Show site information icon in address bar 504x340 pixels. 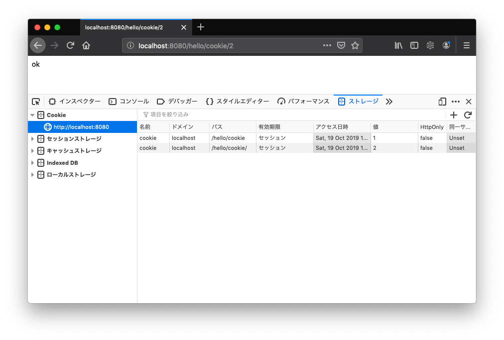pyautogui.click(x=130, y=45)
